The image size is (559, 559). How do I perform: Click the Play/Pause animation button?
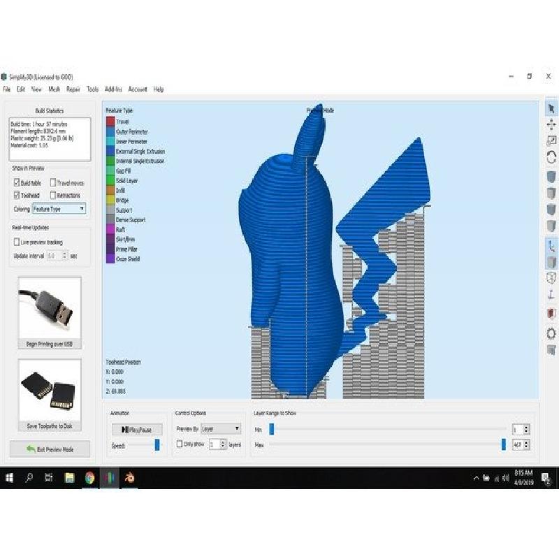(x=137, y=430)
